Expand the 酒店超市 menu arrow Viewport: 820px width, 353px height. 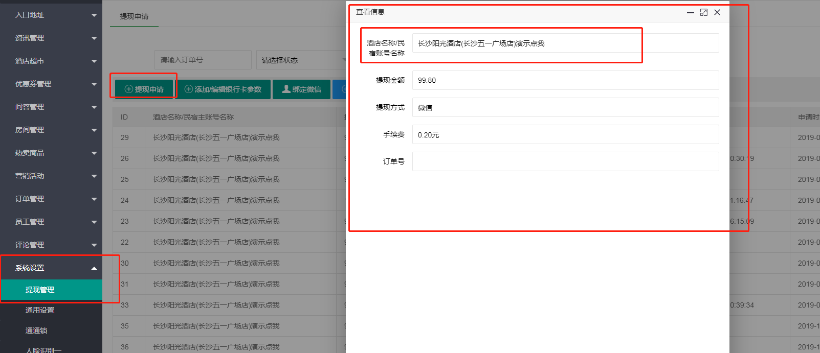tap(94, 61)
